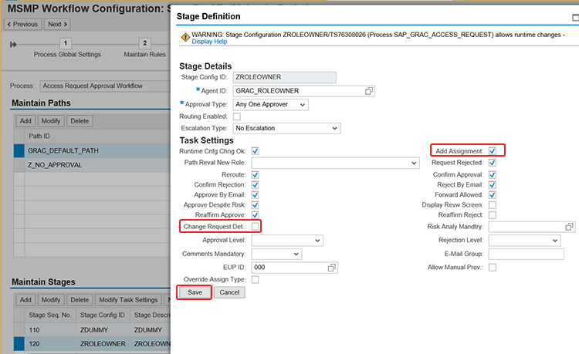Open value help icon for Agent ID
Image resolution: width=579 pixels, height=354 pixels.
point(369,91)
